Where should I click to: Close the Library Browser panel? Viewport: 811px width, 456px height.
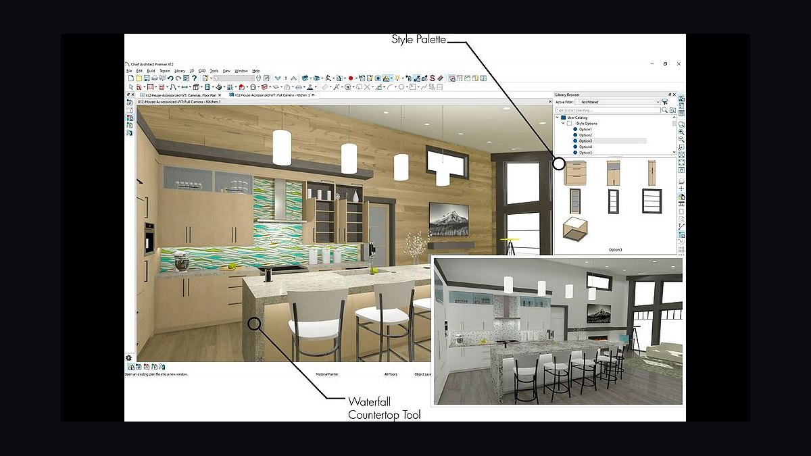click(674, 95)
